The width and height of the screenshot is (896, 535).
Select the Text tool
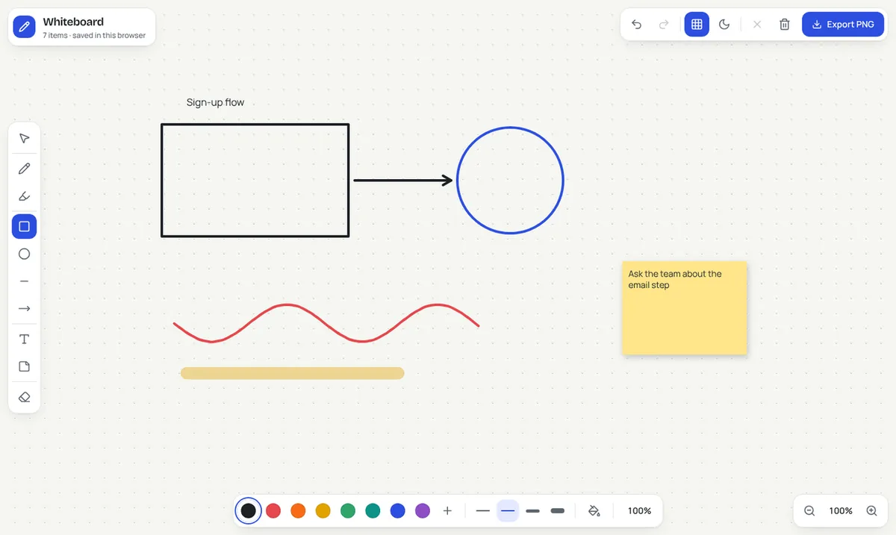coord(24,340)
